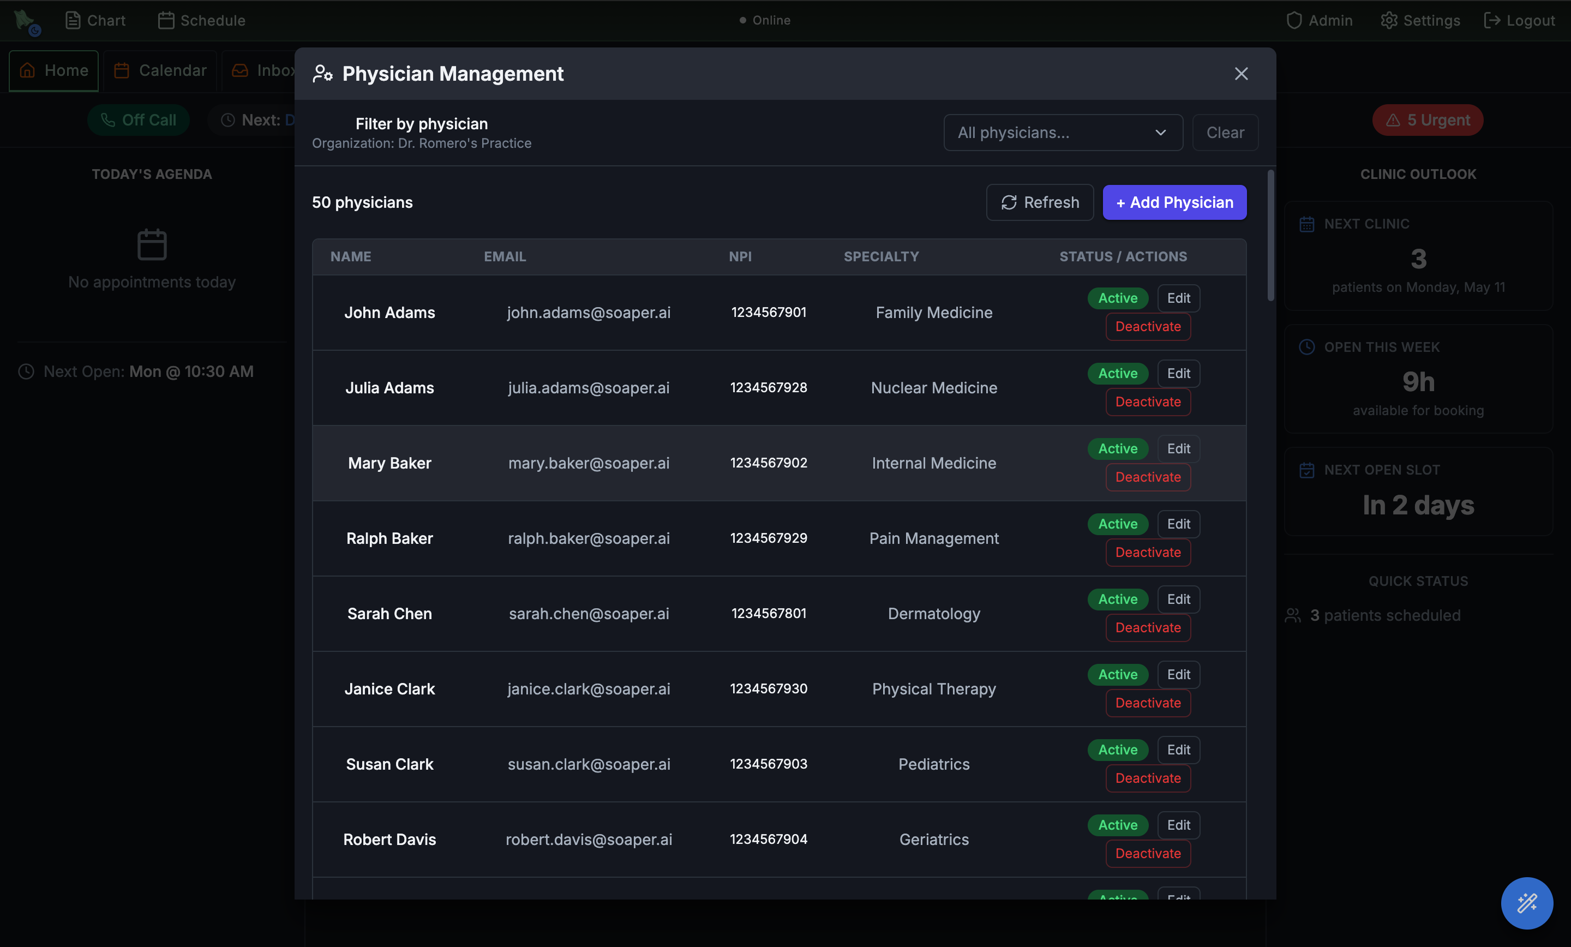Viewport: 1571px width, 947px height.
Task: Click Active badge for Ralph Baker
Action: 1118,524
